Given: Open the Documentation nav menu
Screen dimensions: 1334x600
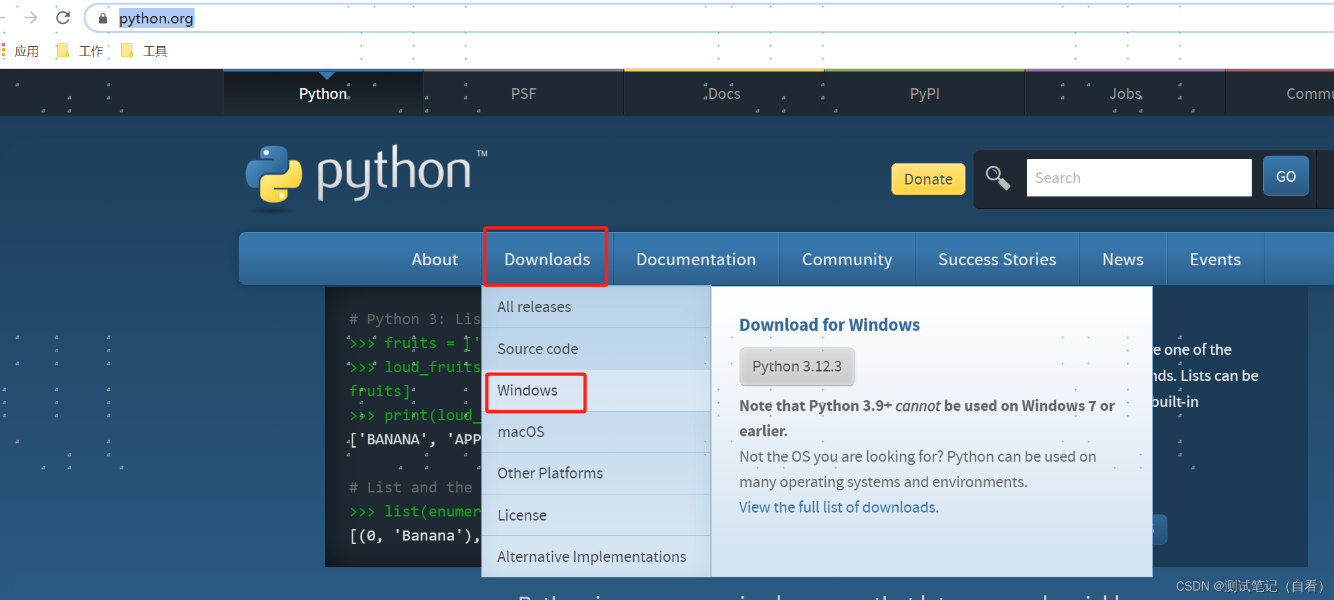Looking at the screenshot, I should coord(695,259).
